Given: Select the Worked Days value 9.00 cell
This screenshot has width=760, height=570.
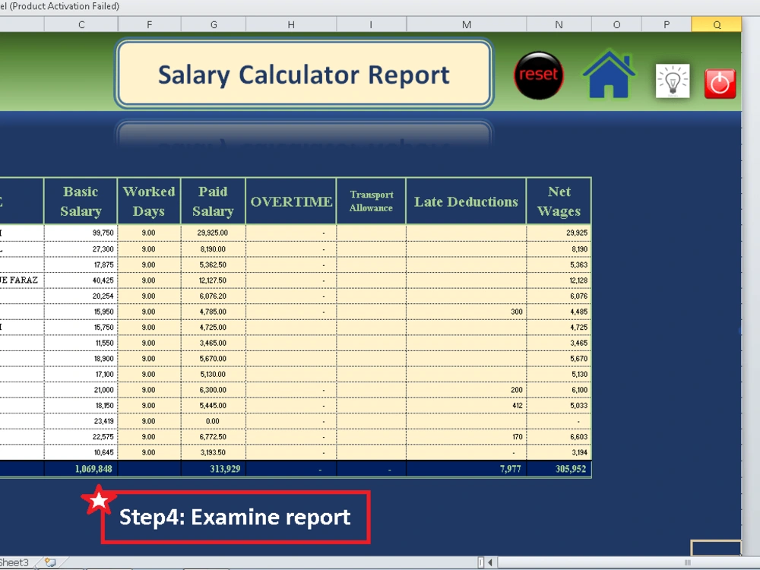Looking at the screenshot, I should pos(148,233).
